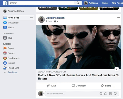123x99 pixels.
Task: Click the Toyz group icon
Action: tap(5, 38)
